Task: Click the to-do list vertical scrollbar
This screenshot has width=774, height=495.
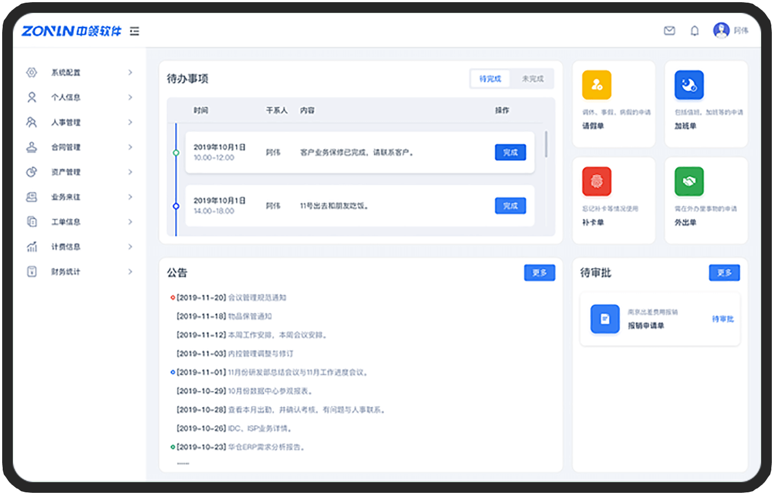Action: (546, 144)
